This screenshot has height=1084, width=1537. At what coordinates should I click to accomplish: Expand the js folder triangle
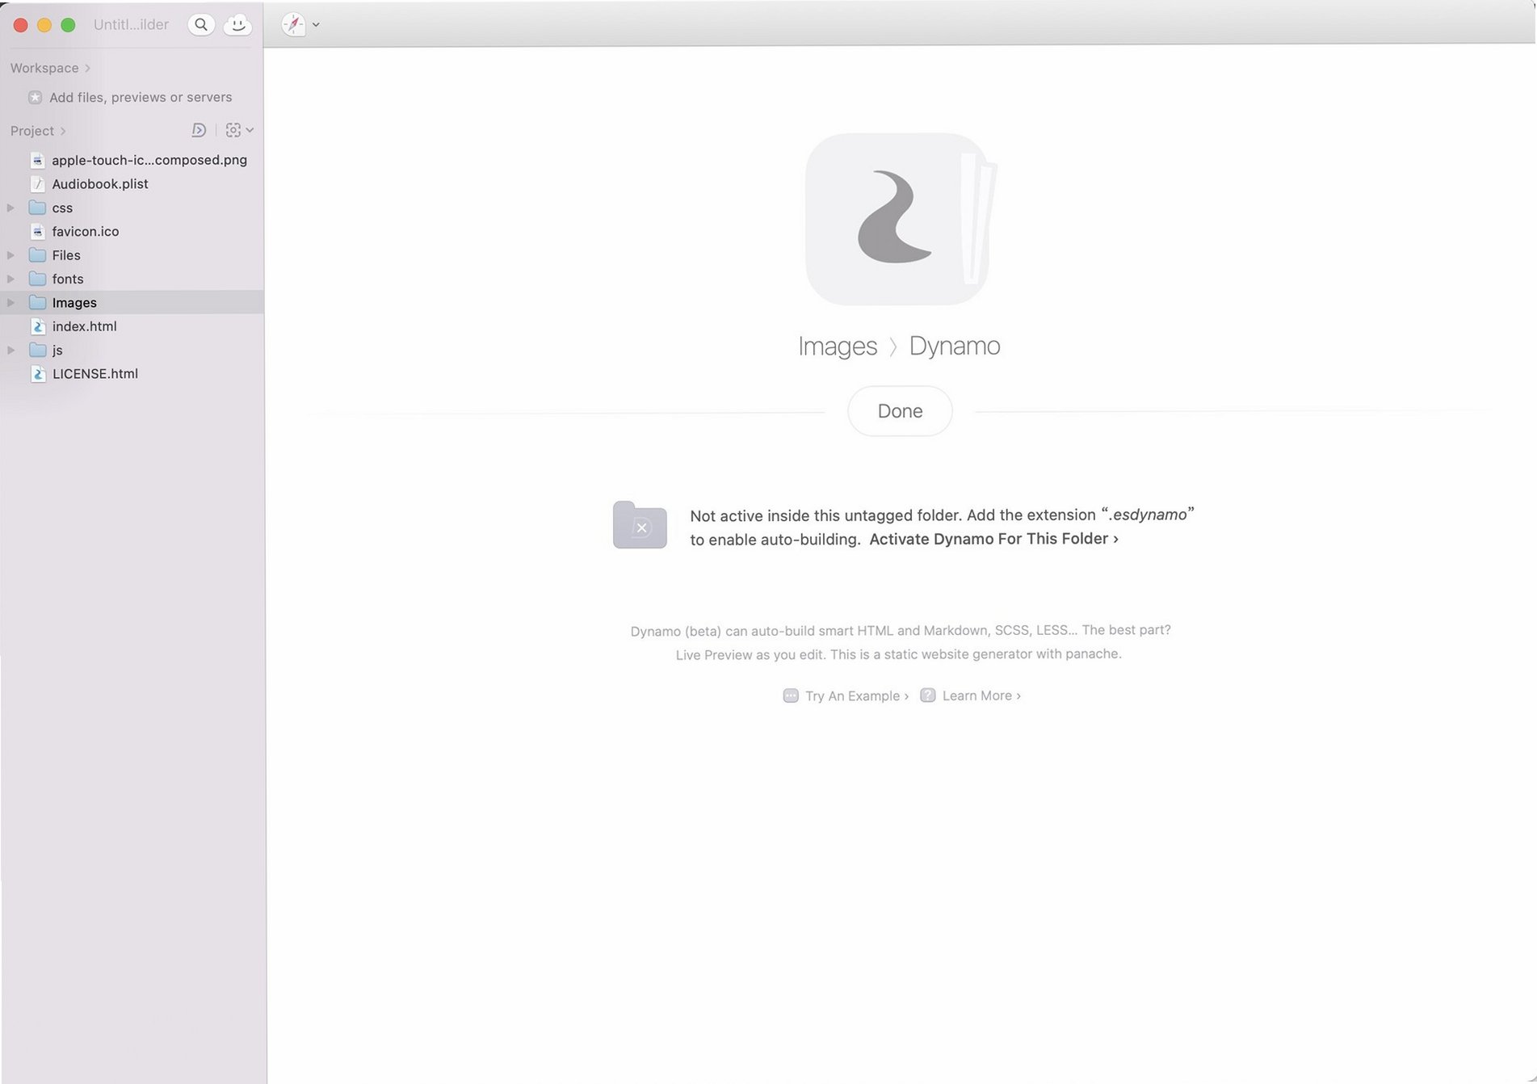click(x=10, y=350)
